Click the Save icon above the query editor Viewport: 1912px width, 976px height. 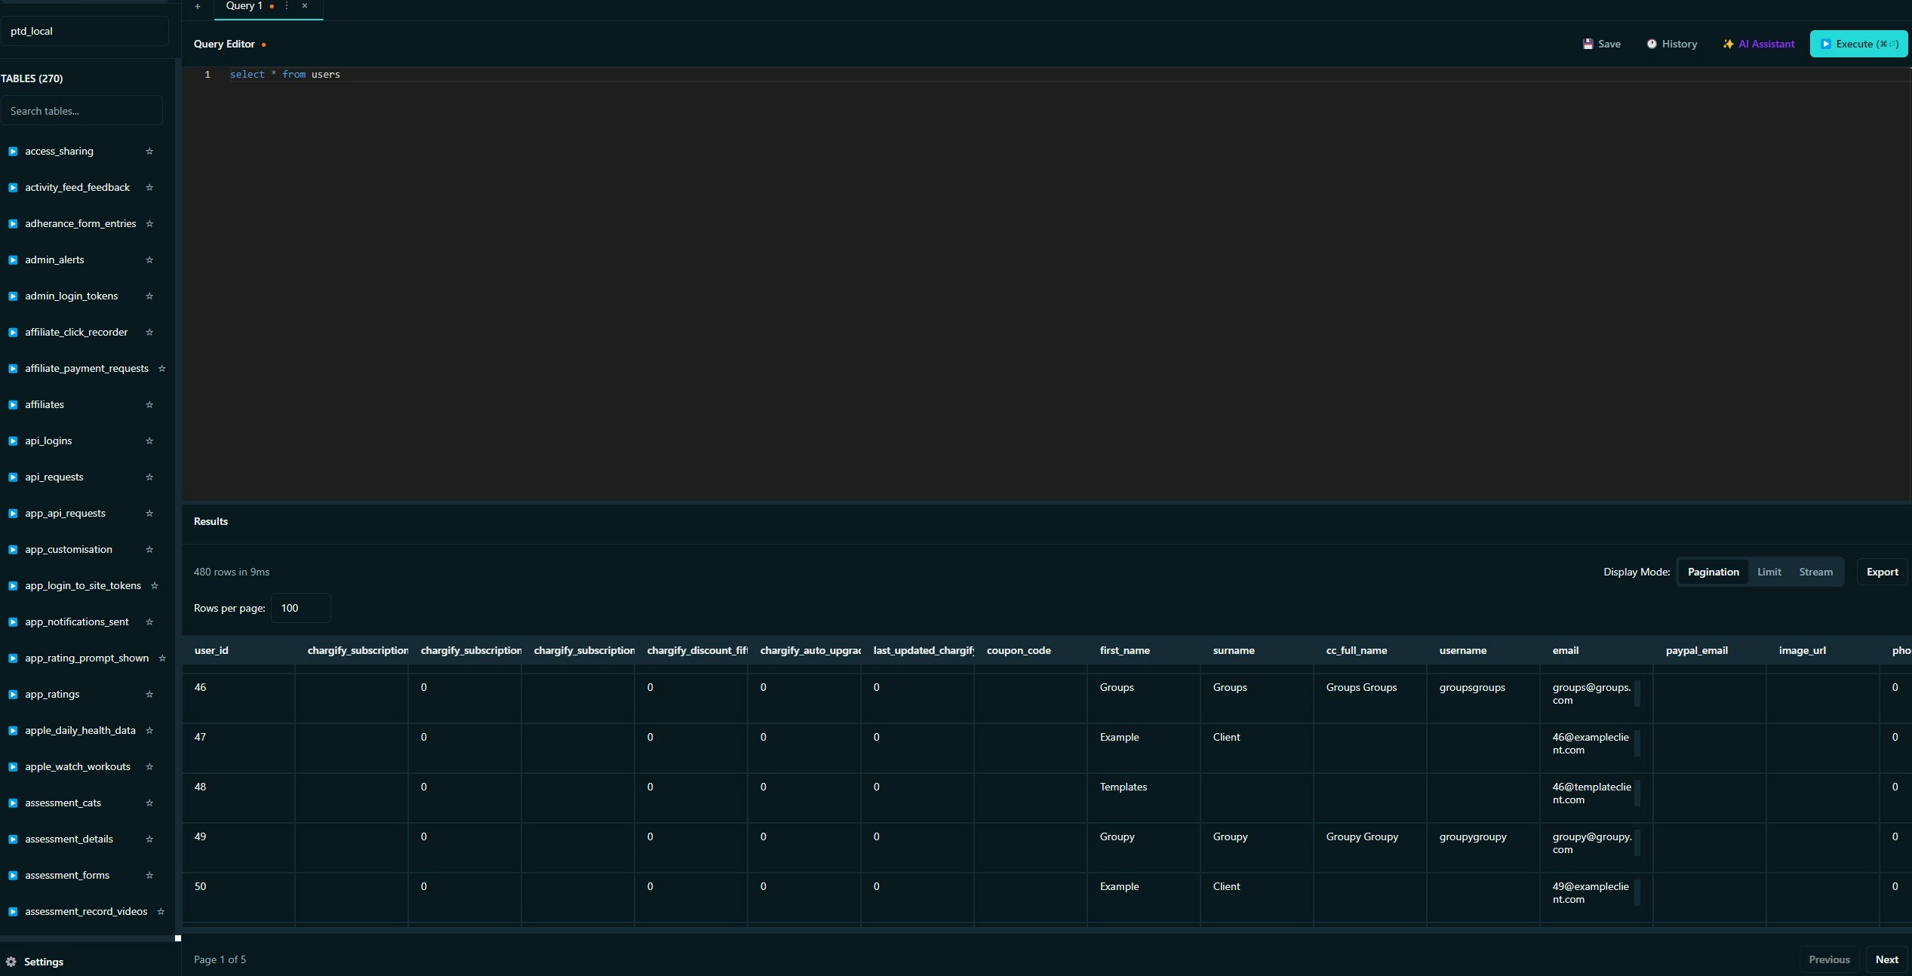pos(1588,44)
